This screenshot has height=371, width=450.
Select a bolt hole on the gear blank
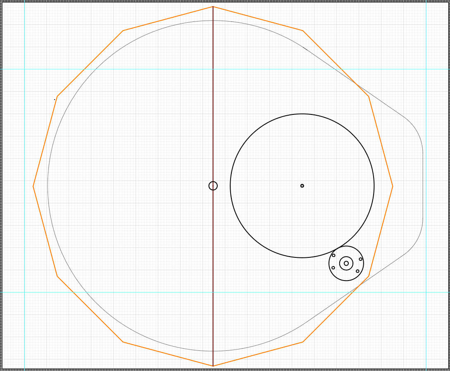333,255
